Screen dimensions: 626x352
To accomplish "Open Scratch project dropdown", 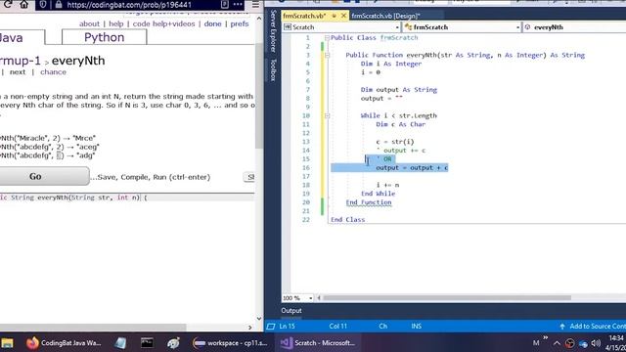I will (341, 27).
